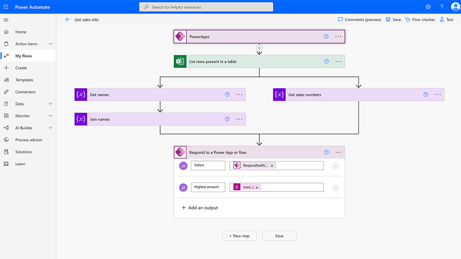Open help for Join names action
This screenshot has height=259, width=461.
[227, 119]
